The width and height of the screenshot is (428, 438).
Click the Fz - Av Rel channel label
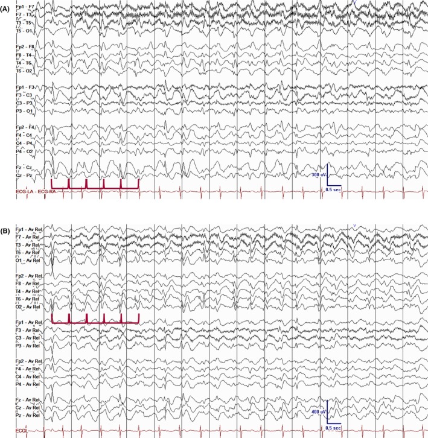click(28, 400)
